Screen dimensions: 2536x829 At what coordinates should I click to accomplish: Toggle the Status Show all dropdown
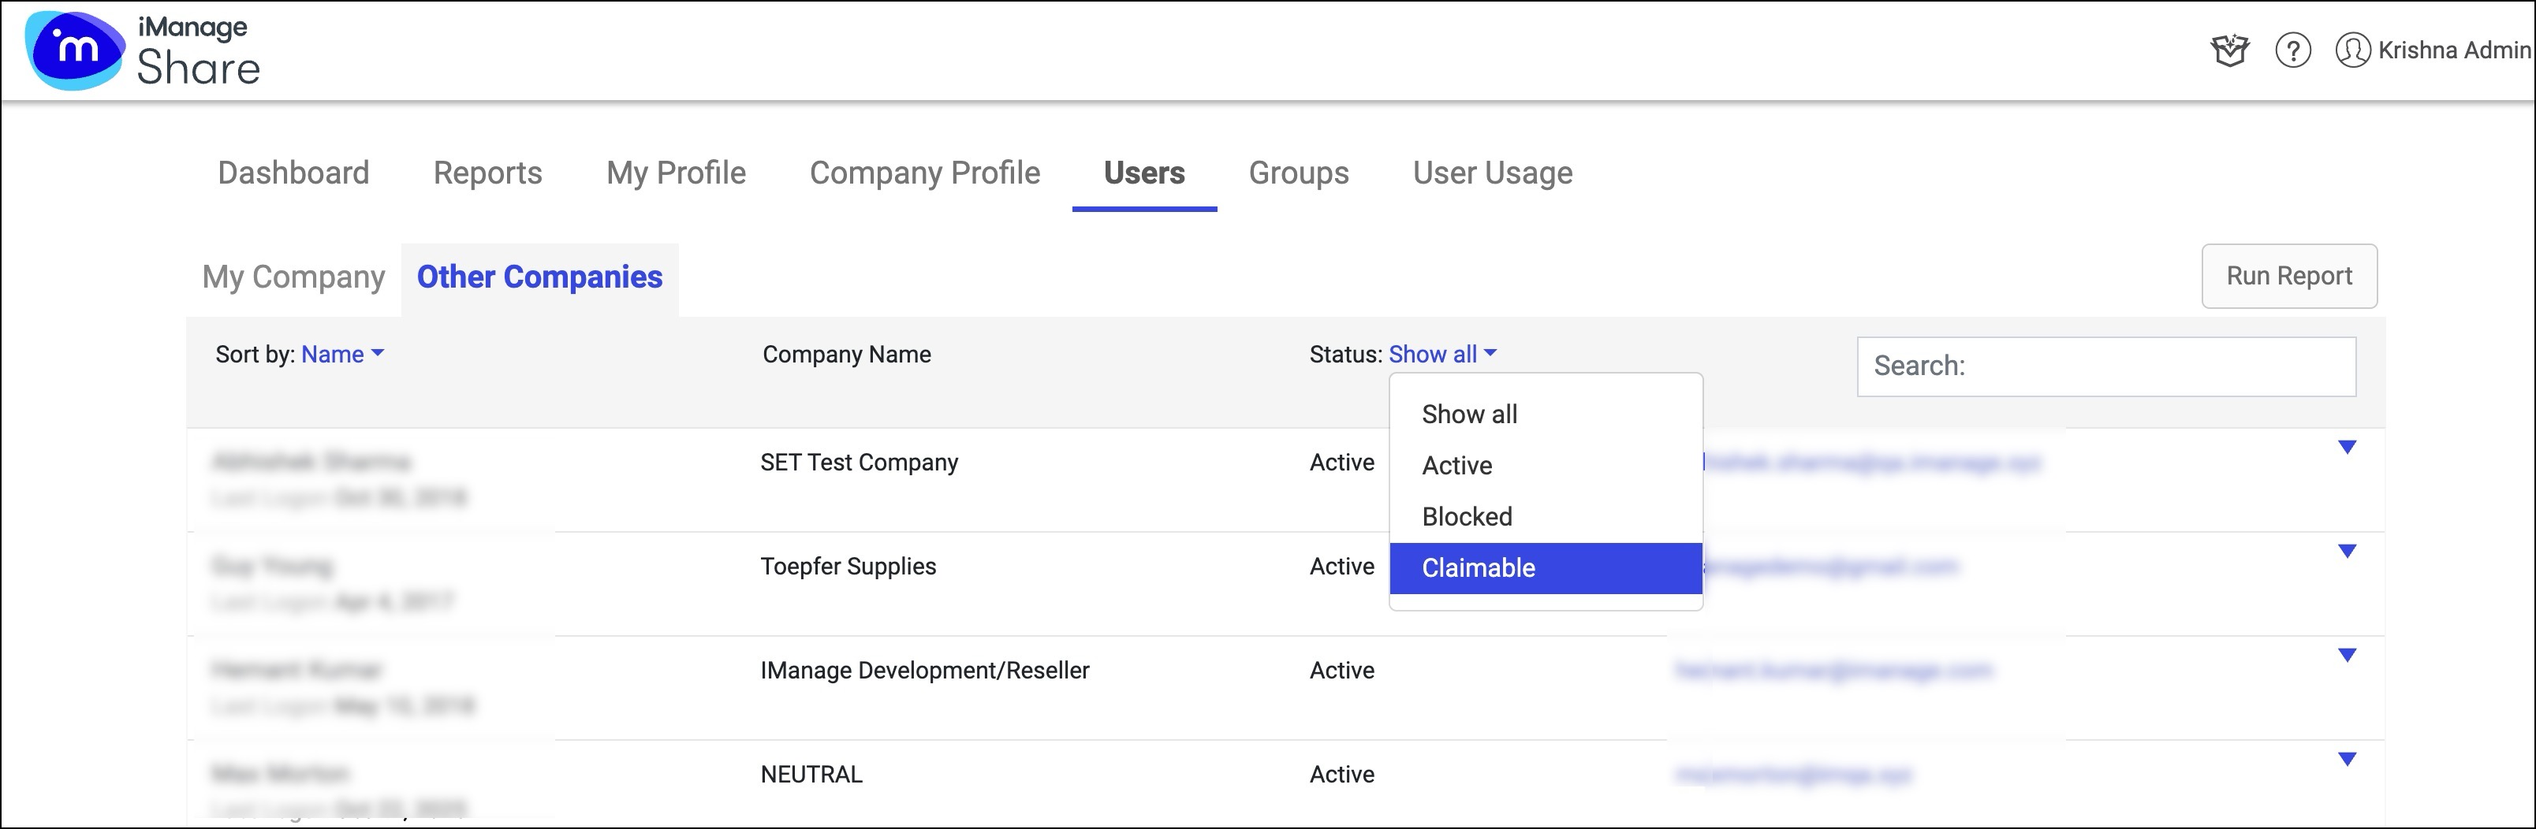(1442, 354)
